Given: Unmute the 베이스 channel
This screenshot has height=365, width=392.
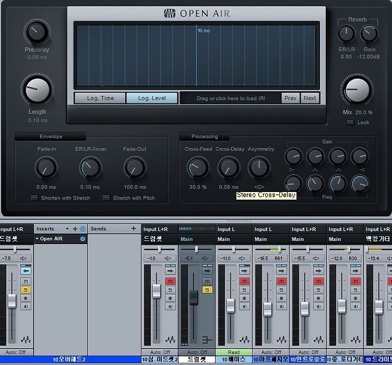Looking at the screenshot, I should [x=244, y=282].
